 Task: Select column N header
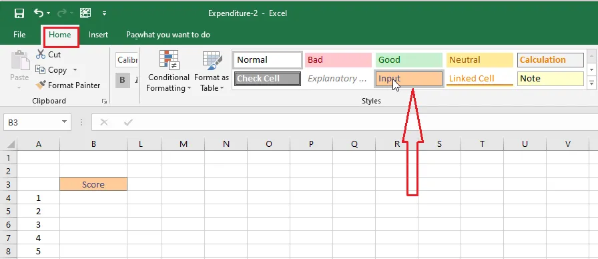tap(226, 144)
